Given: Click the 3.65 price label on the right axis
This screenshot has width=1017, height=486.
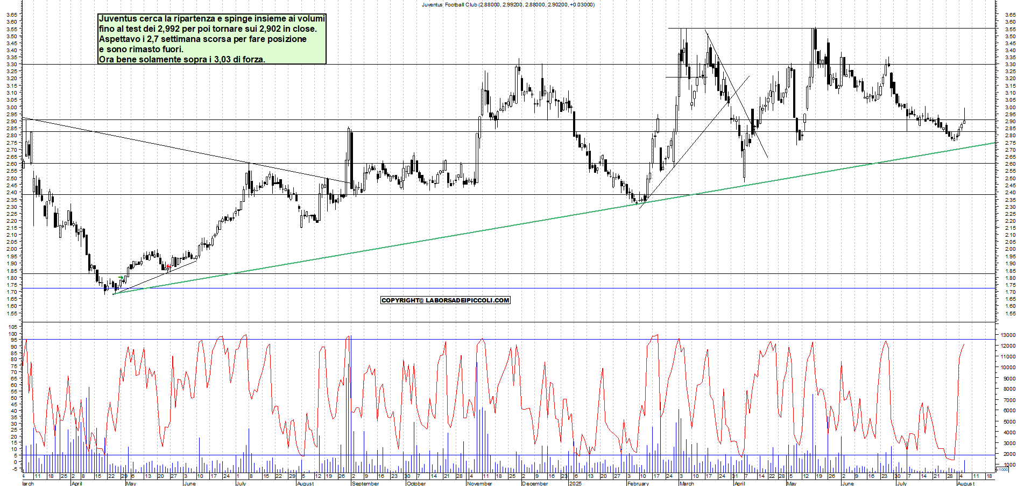Looking at the screenshot, I should (1009, 15).
